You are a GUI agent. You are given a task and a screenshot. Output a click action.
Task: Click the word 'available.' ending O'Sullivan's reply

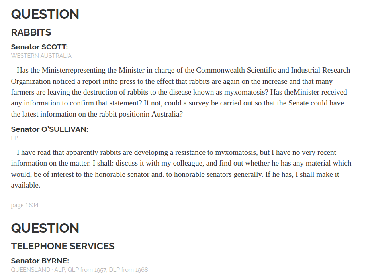coord(25,185)
